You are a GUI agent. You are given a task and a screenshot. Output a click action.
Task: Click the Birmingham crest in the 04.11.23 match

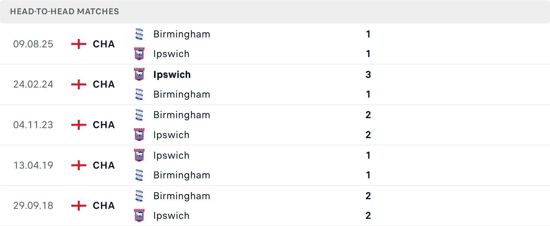(x=139, y=115)
